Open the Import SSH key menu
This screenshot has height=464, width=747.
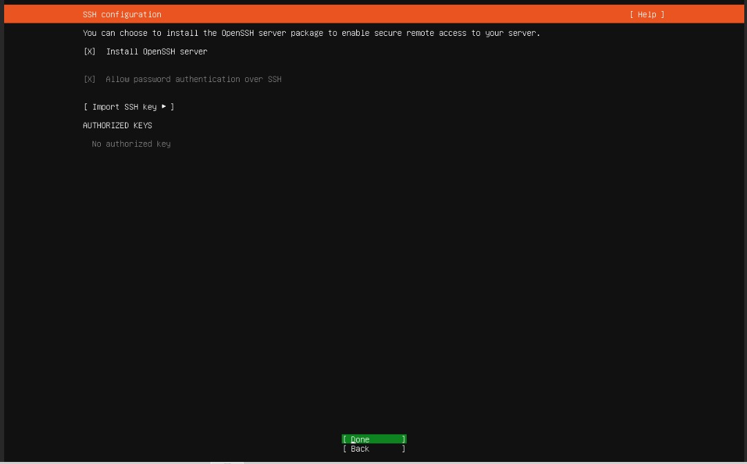point(128,107)
